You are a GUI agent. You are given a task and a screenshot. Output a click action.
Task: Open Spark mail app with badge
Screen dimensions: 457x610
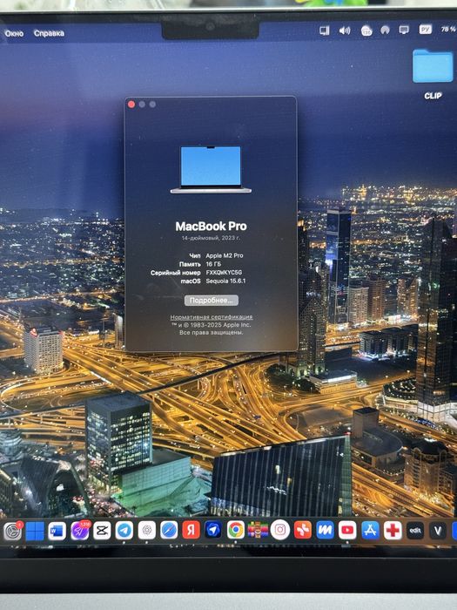point(80,531)
